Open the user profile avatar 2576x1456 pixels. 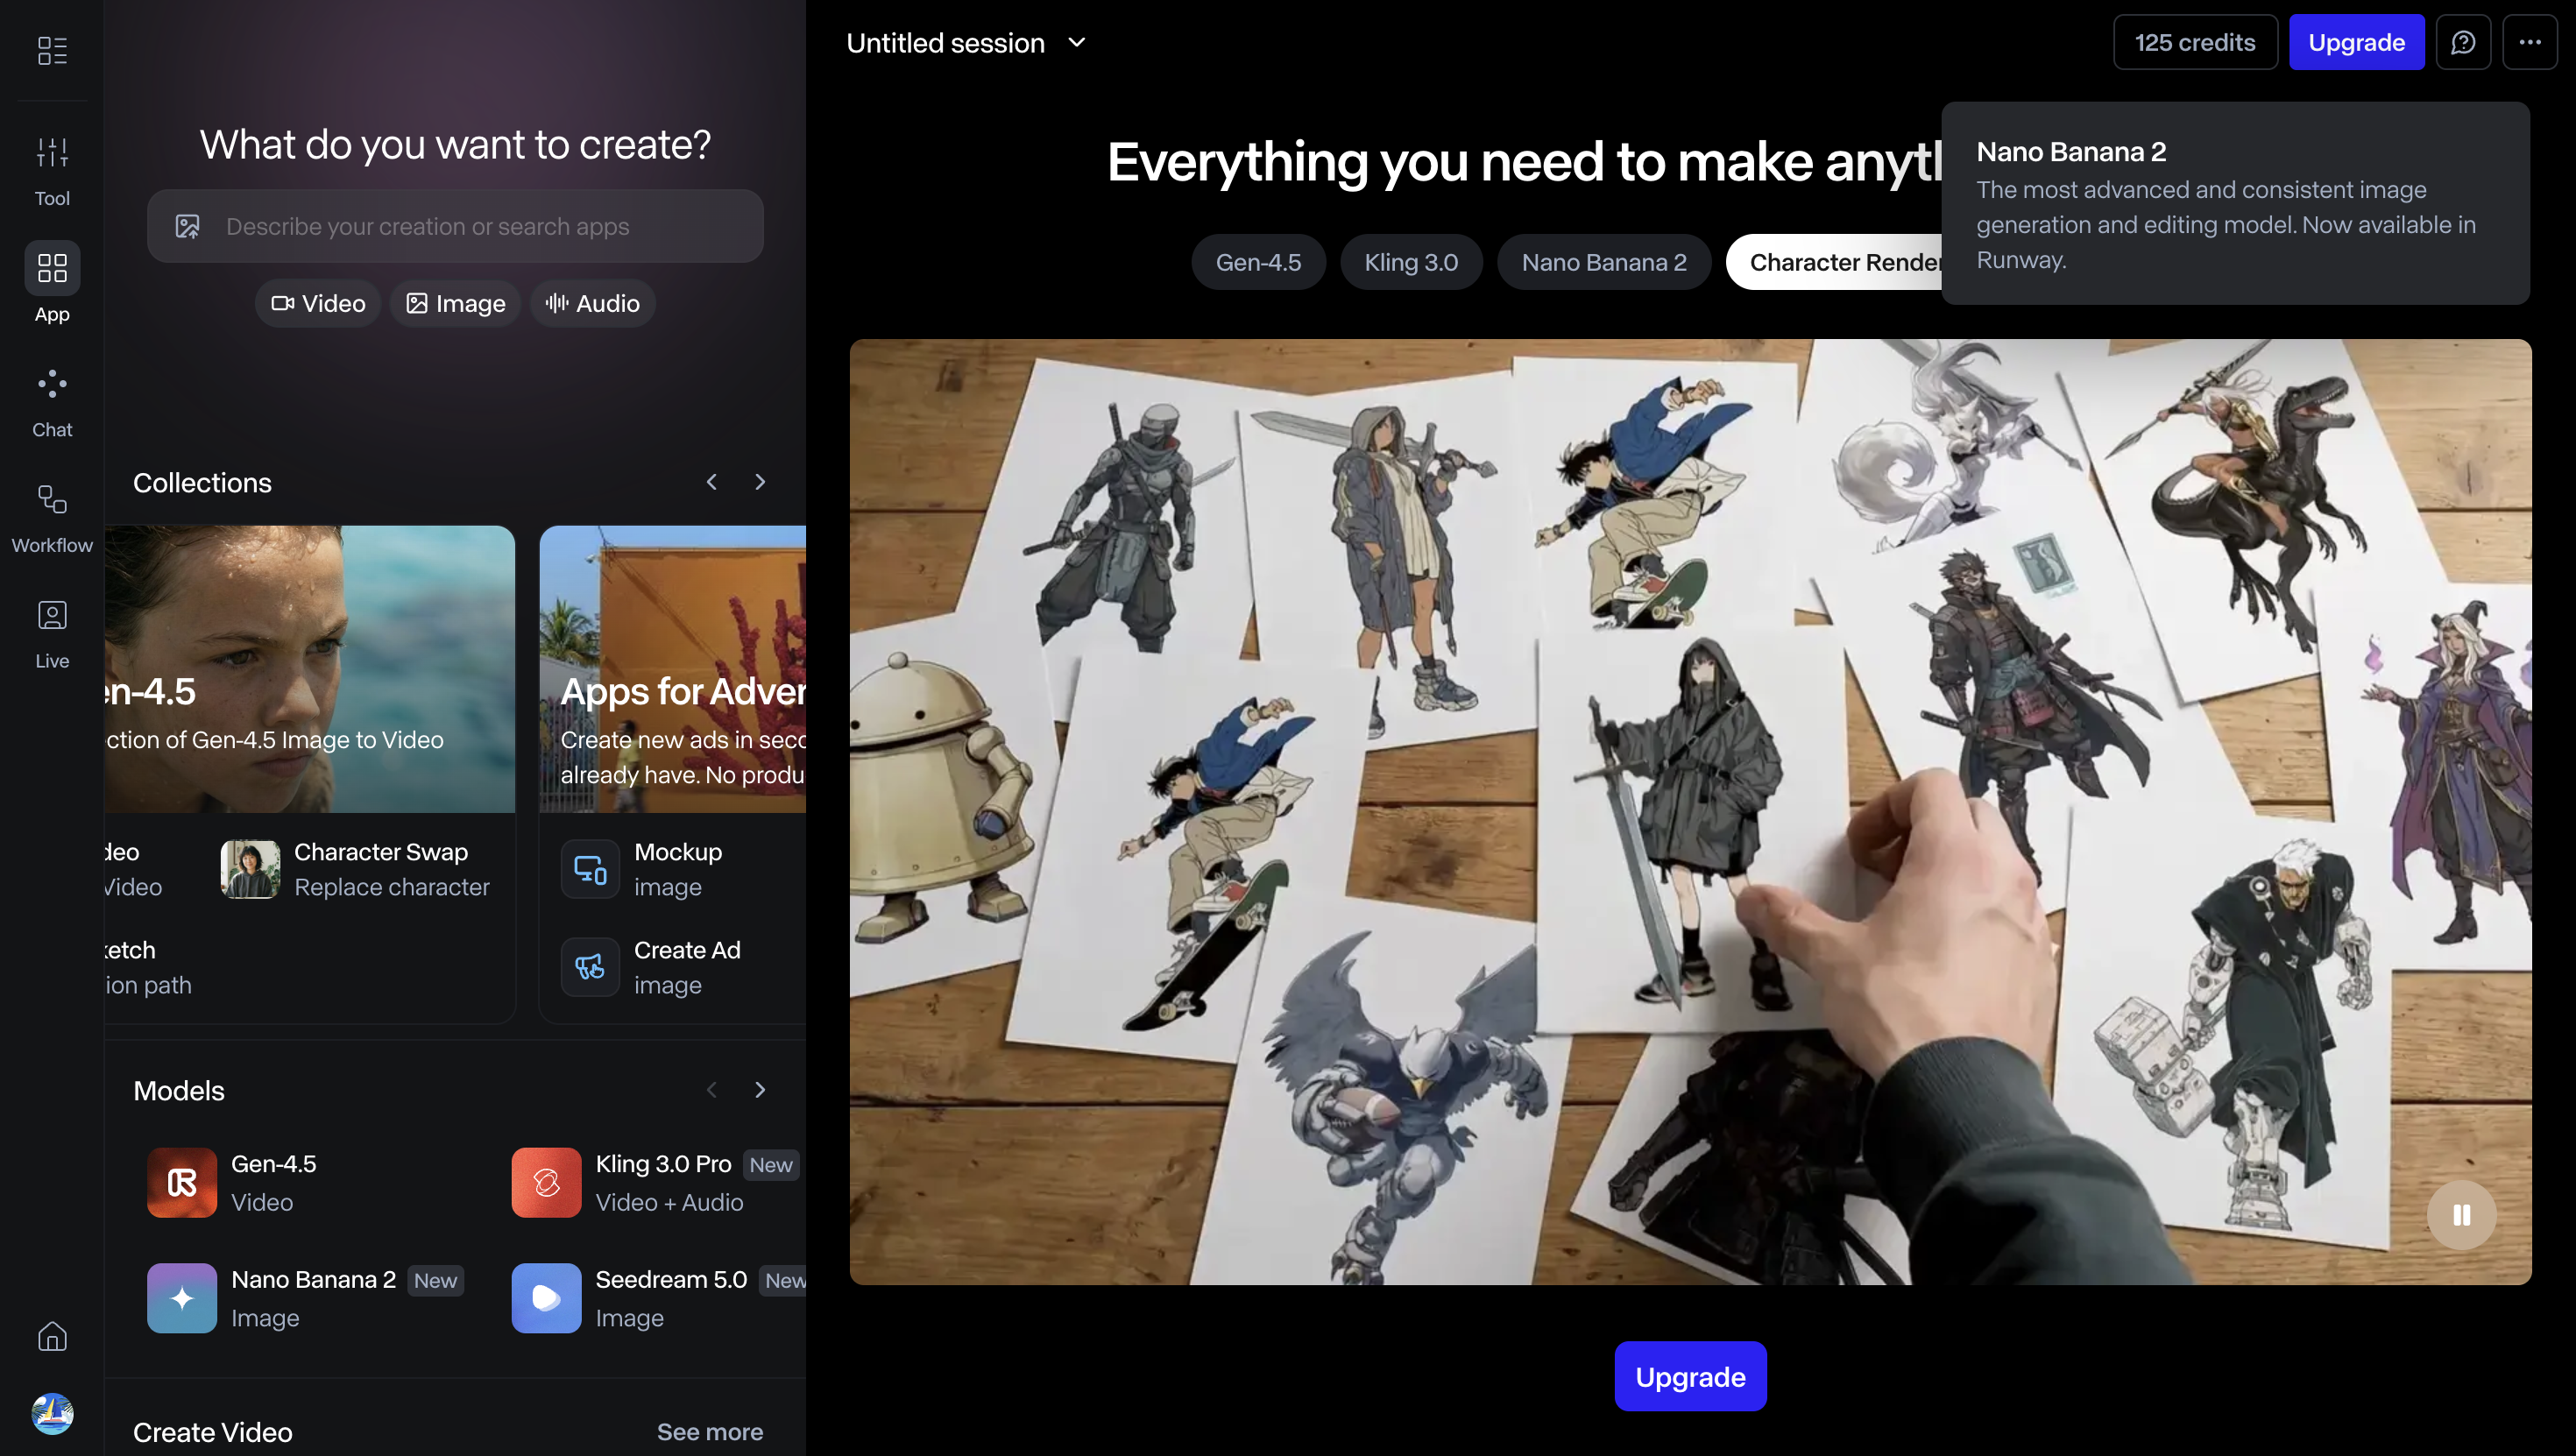[x=52, y=1413]
